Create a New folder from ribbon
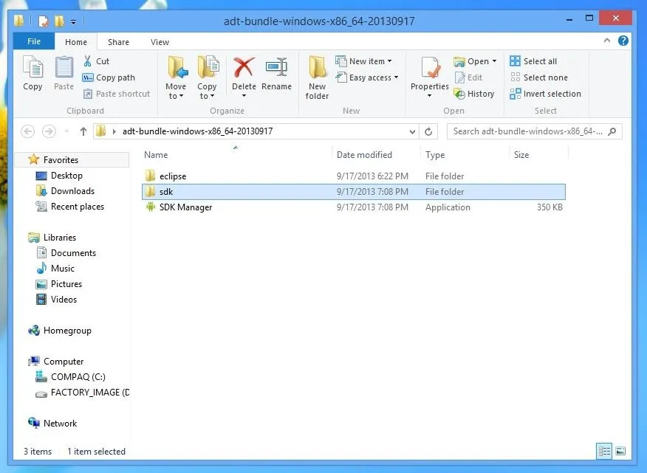 [317, 78]
